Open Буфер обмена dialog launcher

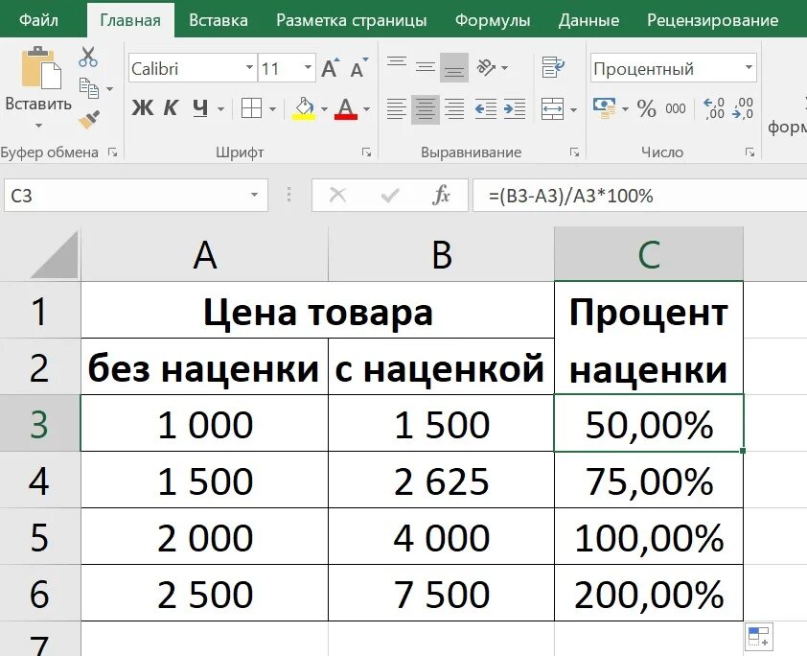(x=112, y=152)
